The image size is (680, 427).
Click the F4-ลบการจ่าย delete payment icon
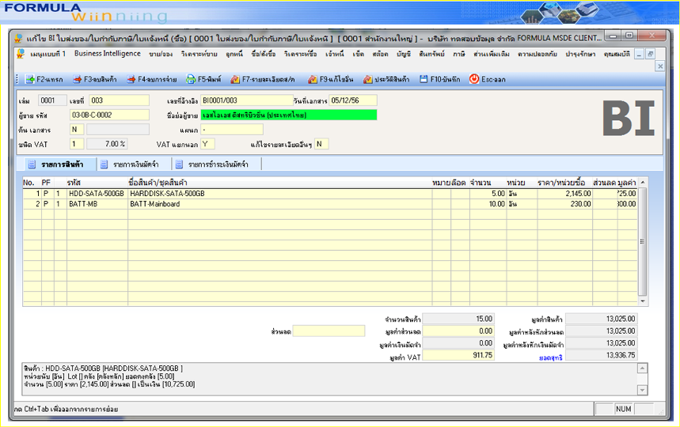point(131,79)
